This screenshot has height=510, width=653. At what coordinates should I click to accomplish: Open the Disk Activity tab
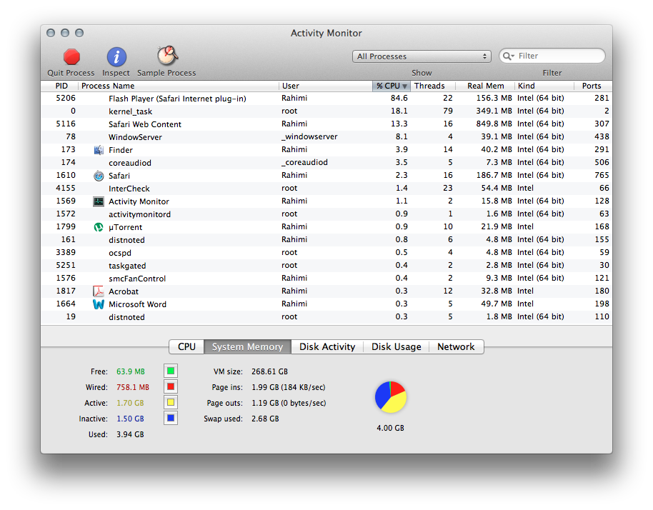tap(327, 347)
